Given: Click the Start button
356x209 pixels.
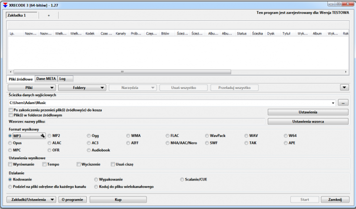Looking at the screenshot, I should click(304, 199).
